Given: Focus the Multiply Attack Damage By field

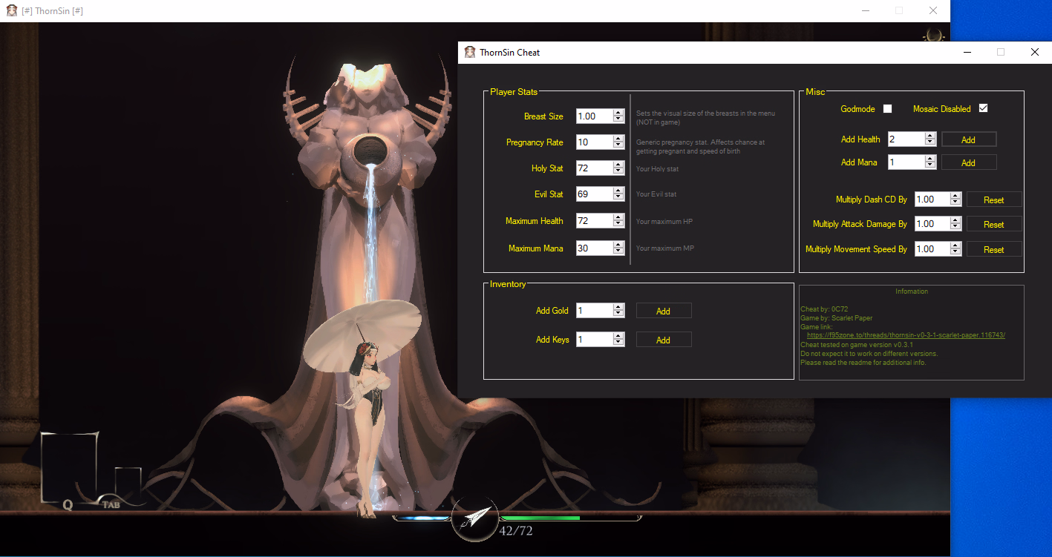Looking at the screenshot, I should tap(932, 224).
